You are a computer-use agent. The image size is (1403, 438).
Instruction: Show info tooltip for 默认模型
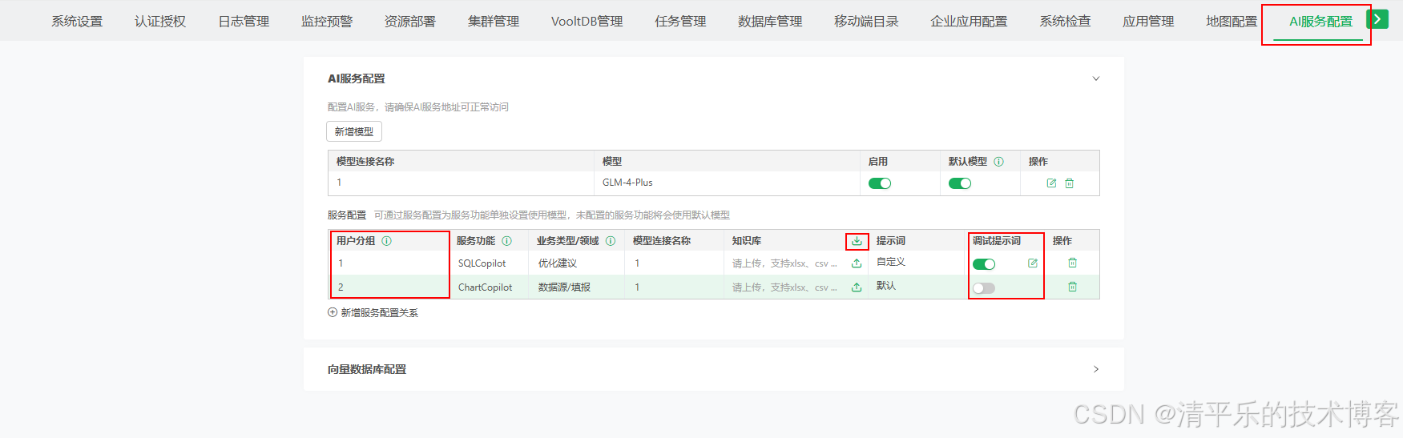click(998, 161)
